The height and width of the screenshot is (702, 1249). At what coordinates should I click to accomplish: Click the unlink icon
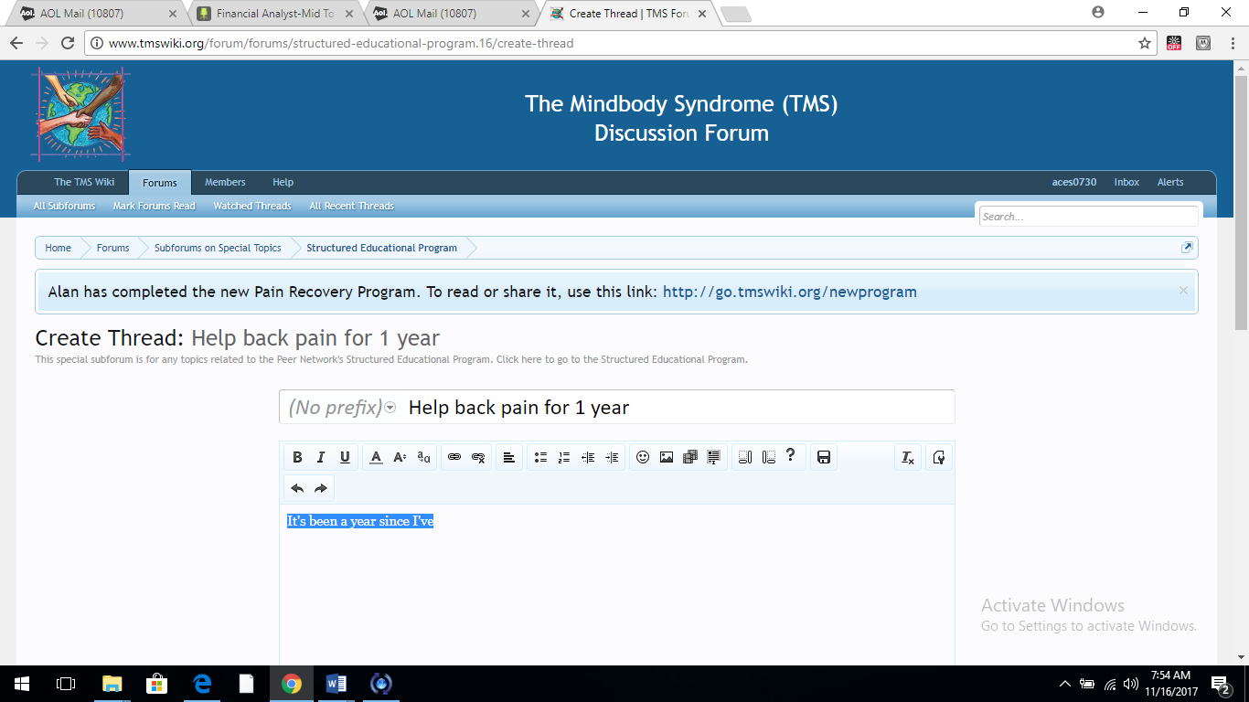click(x=478, y=457)
